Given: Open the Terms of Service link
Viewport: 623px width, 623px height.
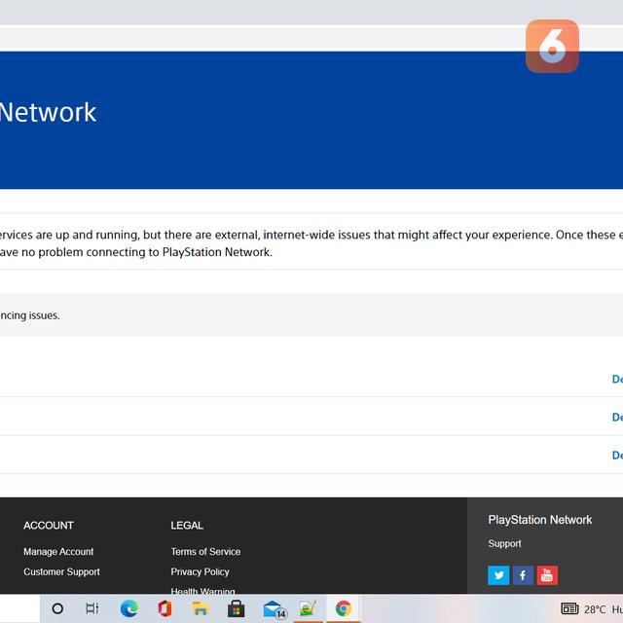Looking at the screenshot, I should pyautogui.click(x=205, y=552).
